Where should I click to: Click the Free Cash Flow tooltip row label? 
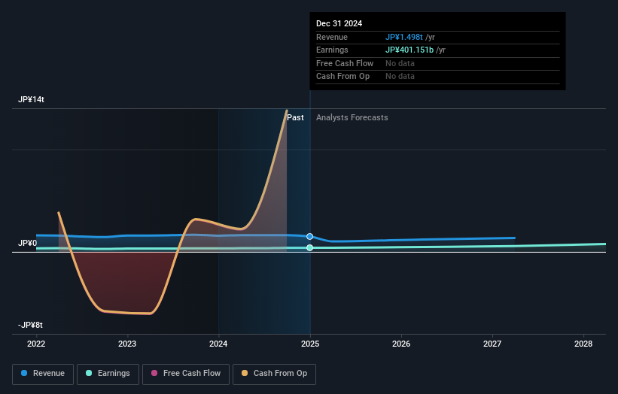pos(345,63)
